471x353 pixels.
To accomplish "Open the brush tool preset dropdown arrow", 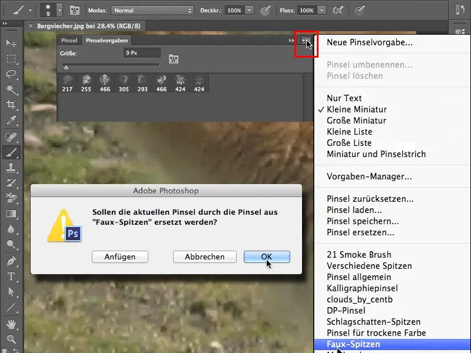I will (x=30, y=11).
